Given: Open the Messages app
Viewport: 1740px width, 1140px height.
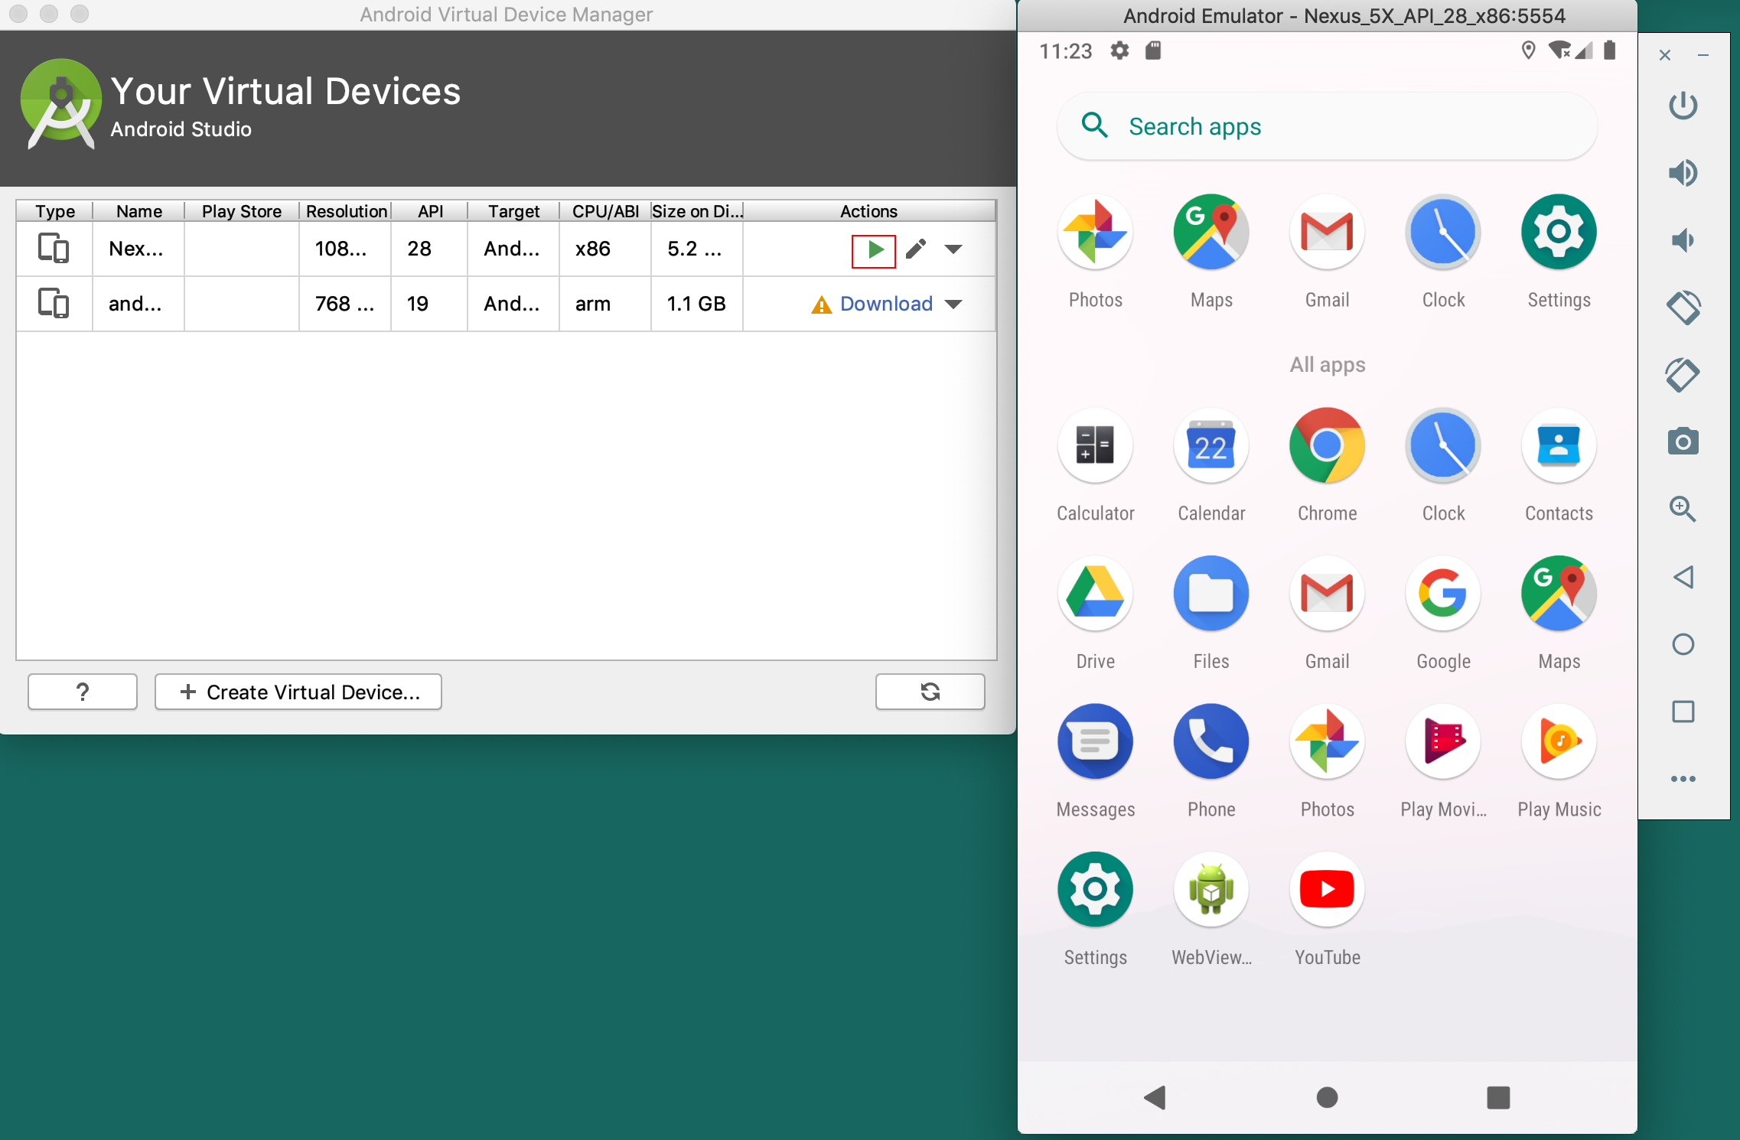Looking at the screenshot, I should click(x=1096, y=761).
